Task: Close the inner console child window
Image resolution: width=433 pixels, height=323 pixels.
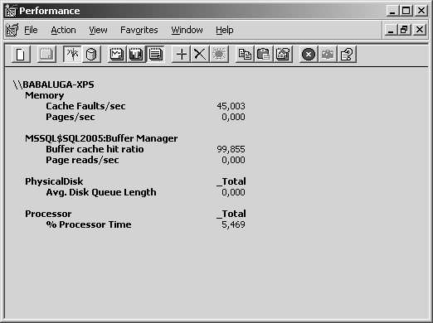Action: pyautogui.click(x=420, y=30)
